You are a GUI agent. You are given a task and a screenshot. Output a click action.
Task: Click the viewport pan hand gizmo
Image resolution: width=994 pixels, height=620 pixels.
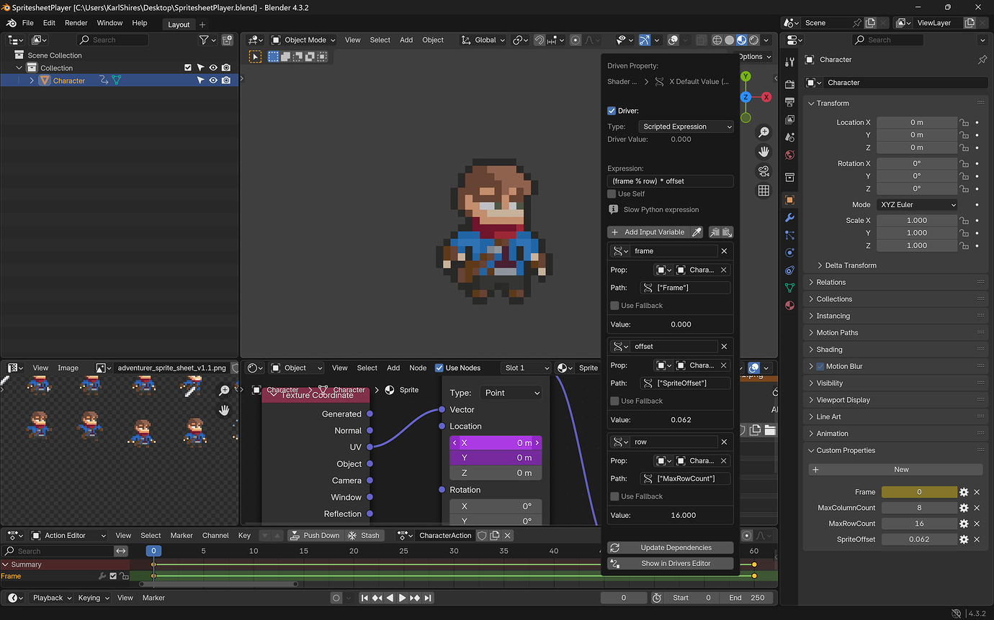point(764,152)
